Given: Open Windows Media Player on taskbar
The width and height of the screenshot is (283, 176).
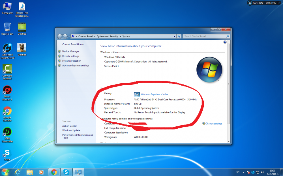Looking at the screenshot, I should (x=41, y=172).
